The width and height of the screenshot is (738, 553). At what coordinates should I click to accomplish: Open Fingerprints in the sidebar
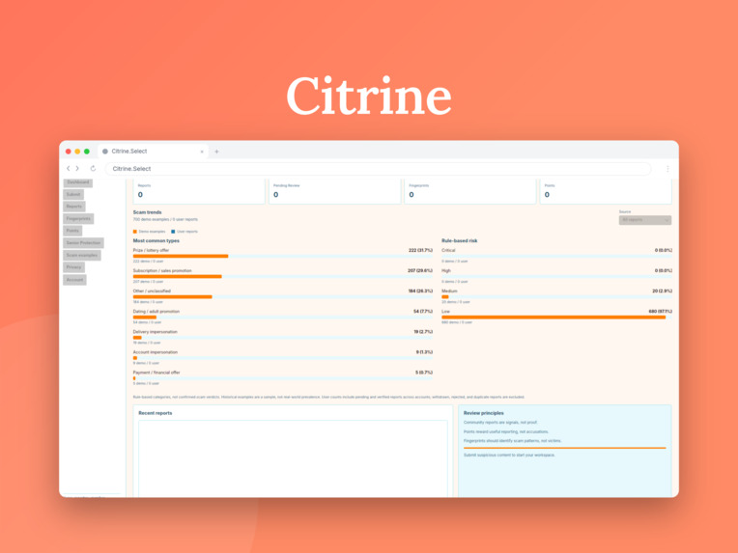click(78, 219)
